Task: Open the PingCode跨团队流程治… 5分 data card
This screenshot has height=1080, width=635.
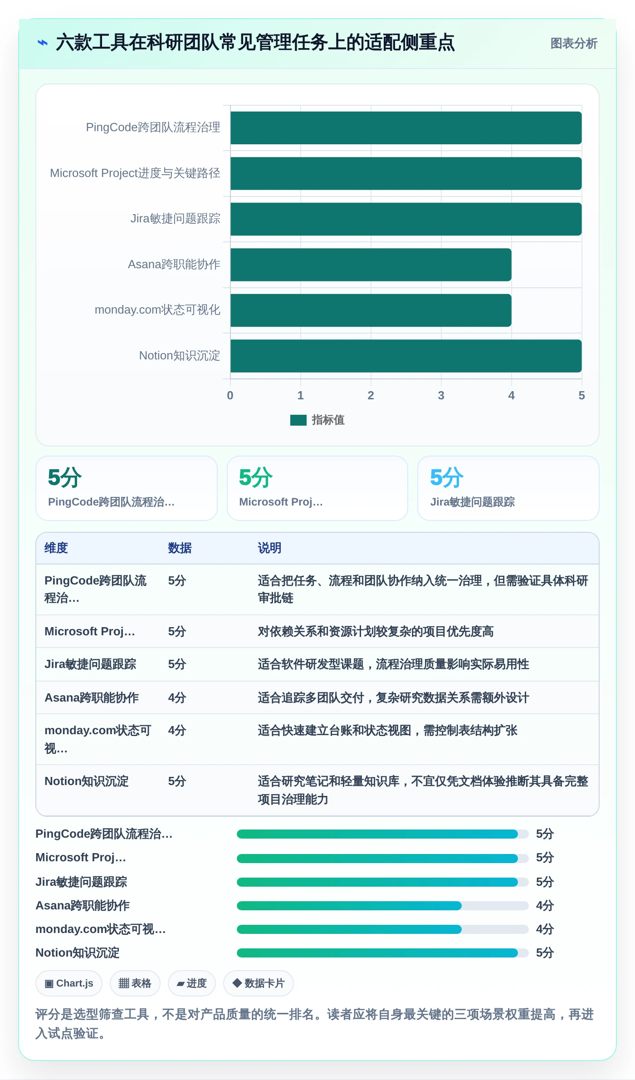Action: tap(127, 488)
